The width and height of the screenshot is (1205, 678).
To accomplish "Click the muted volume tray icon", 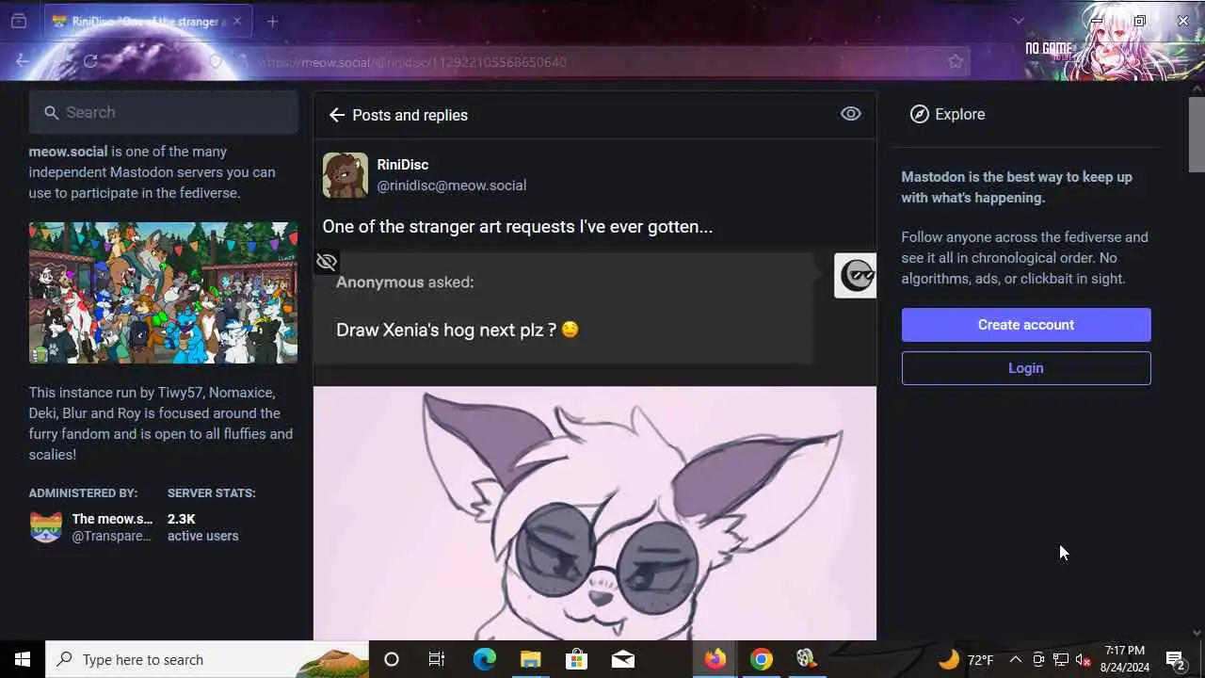I will pos(1083,659).
